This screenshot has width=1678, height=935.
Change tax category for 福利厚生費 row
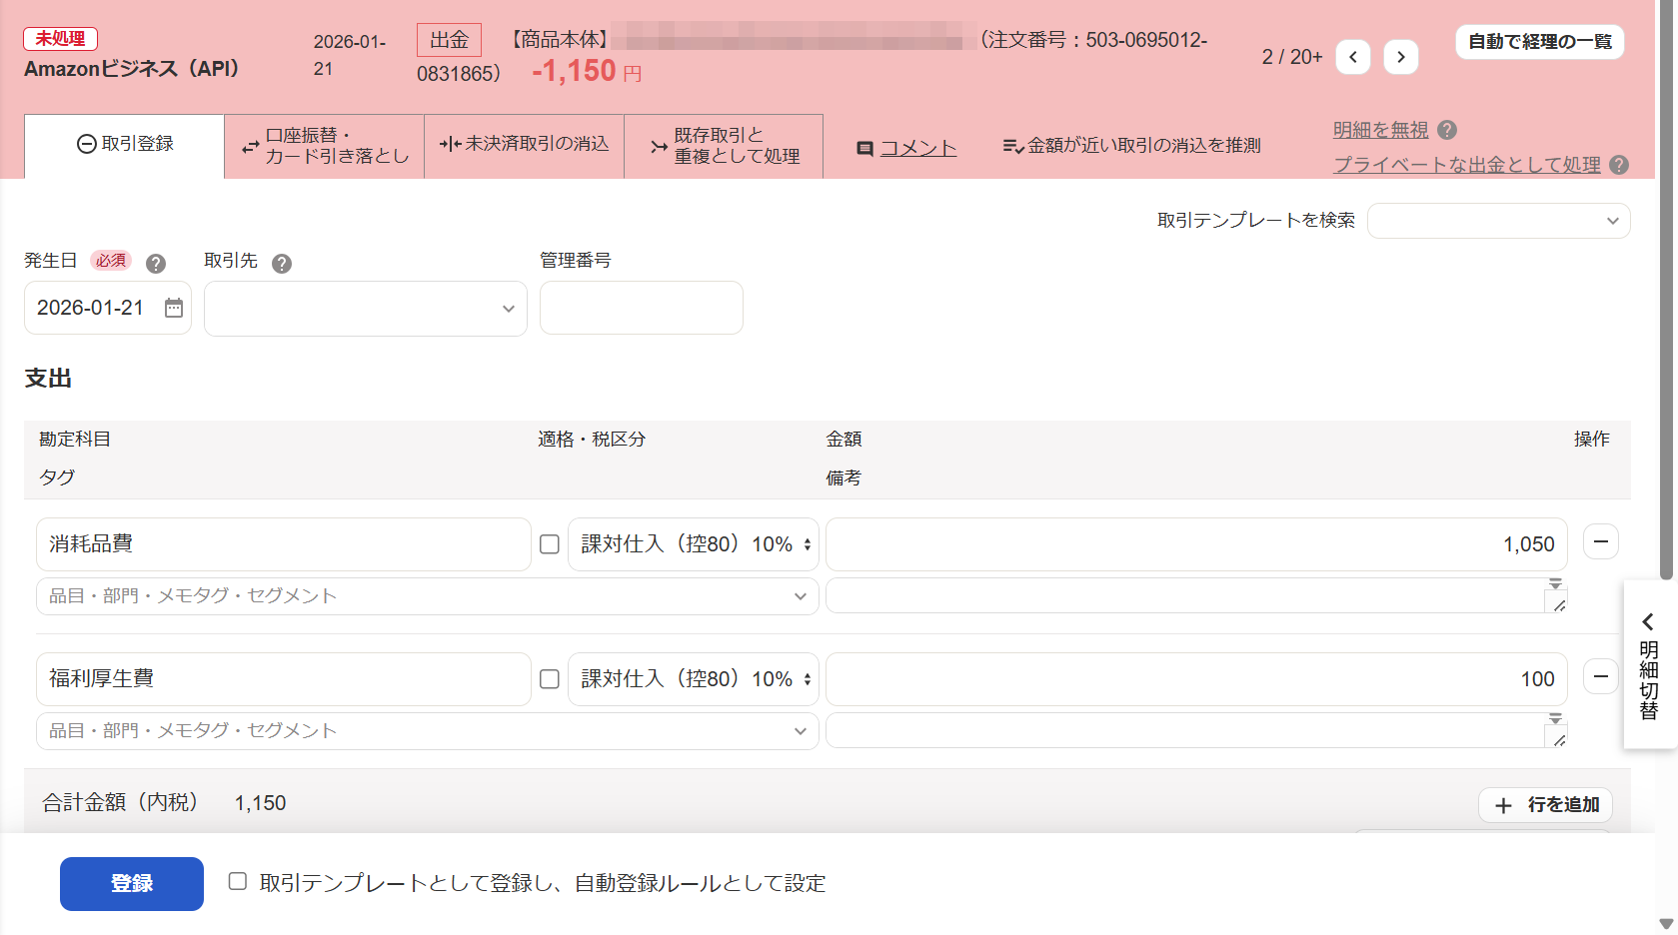(x=694, y=679)
